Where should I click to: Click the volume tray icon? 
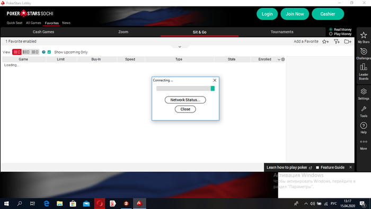pos(312,204)
